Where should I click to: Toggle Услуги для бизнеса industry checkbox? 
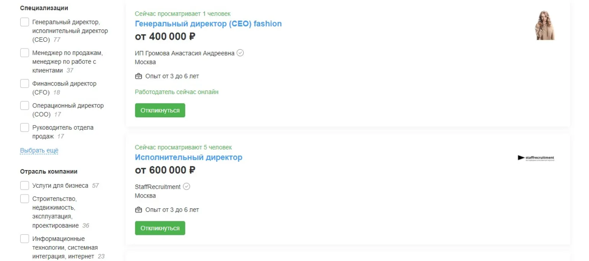point(24,186)
